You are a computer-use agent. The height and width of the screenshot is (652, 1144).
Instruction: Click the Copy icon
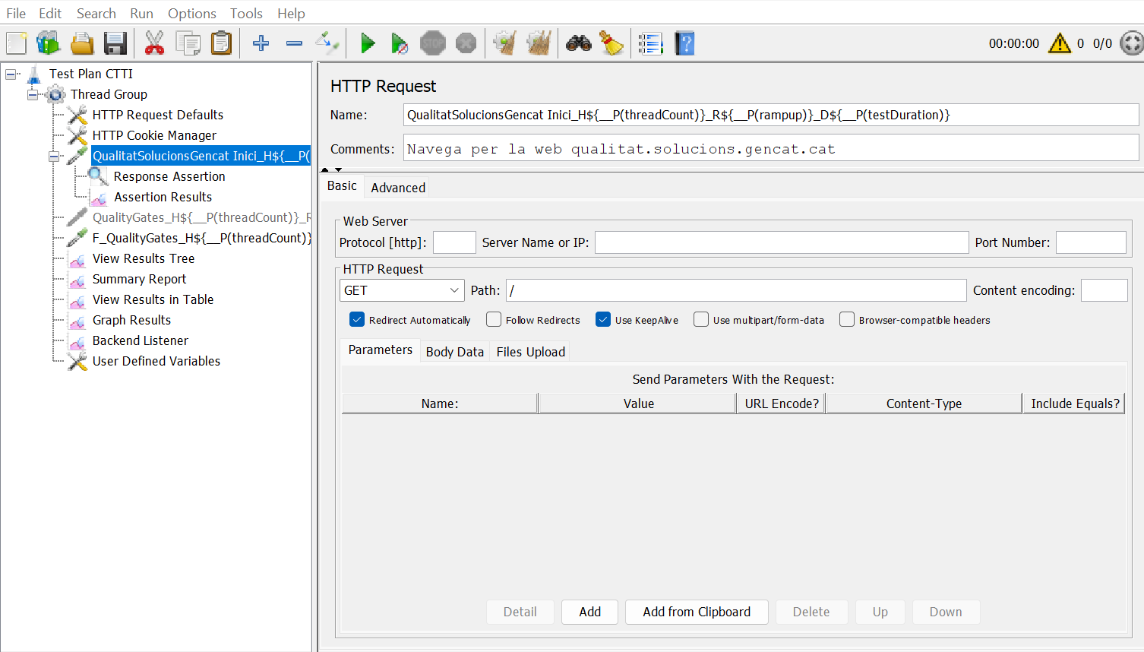[188, 43]
